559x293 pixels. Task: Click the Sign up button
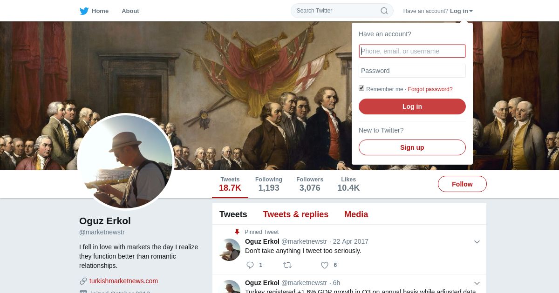412,147
